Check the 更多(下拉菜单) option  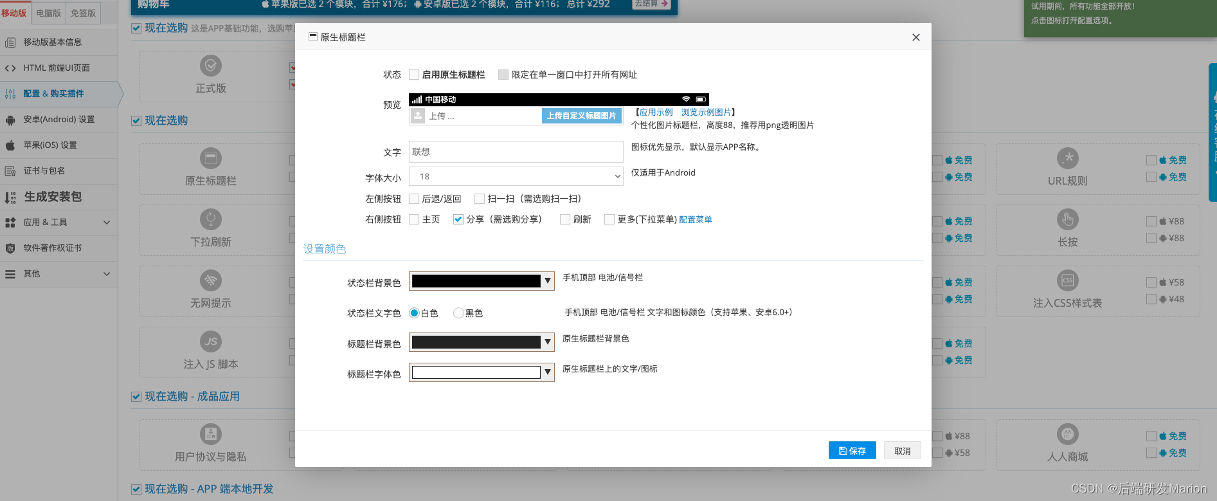click(609, 219)
